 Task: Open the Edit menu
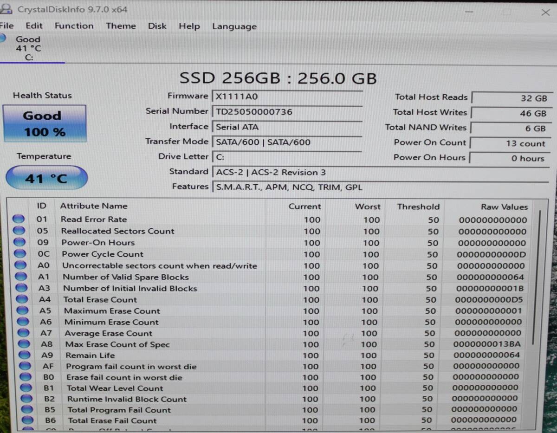coord(34,26)
